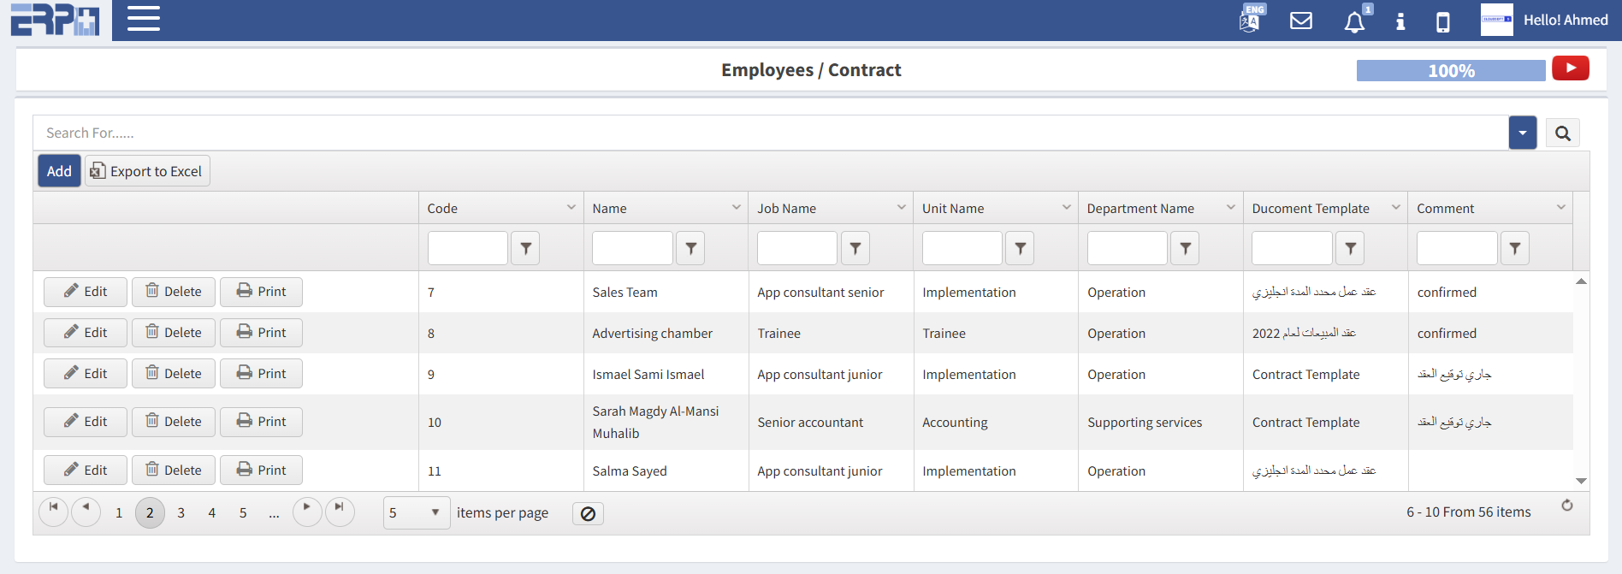
Task: Click the Add contract button
Action: 59,171
